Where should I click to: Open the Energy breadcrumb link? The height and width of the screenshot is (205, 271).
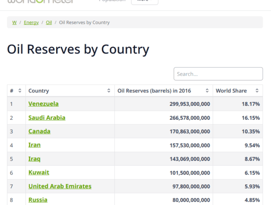[x=31, y=22]
